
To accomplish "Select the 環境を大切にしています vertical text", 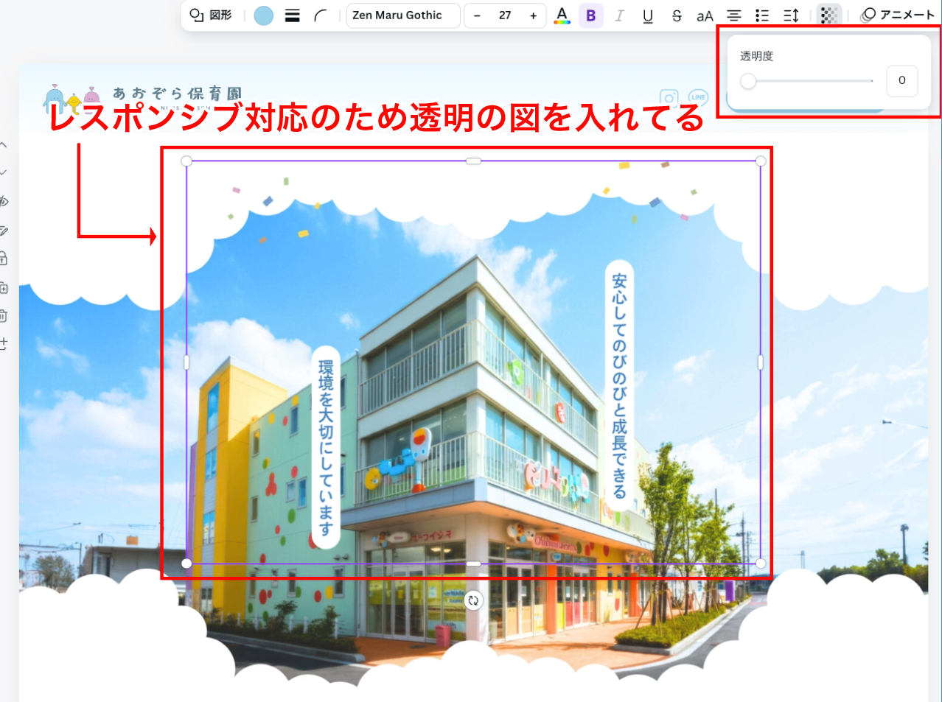I will [x=326, y=447].
